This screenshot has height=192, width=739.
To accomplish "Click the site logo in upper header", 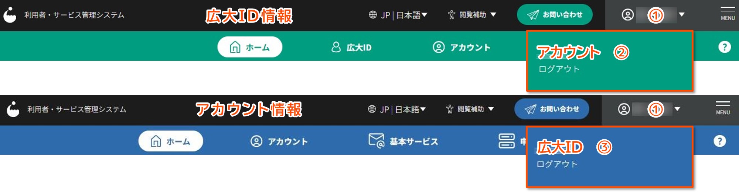I will [10, 15].
